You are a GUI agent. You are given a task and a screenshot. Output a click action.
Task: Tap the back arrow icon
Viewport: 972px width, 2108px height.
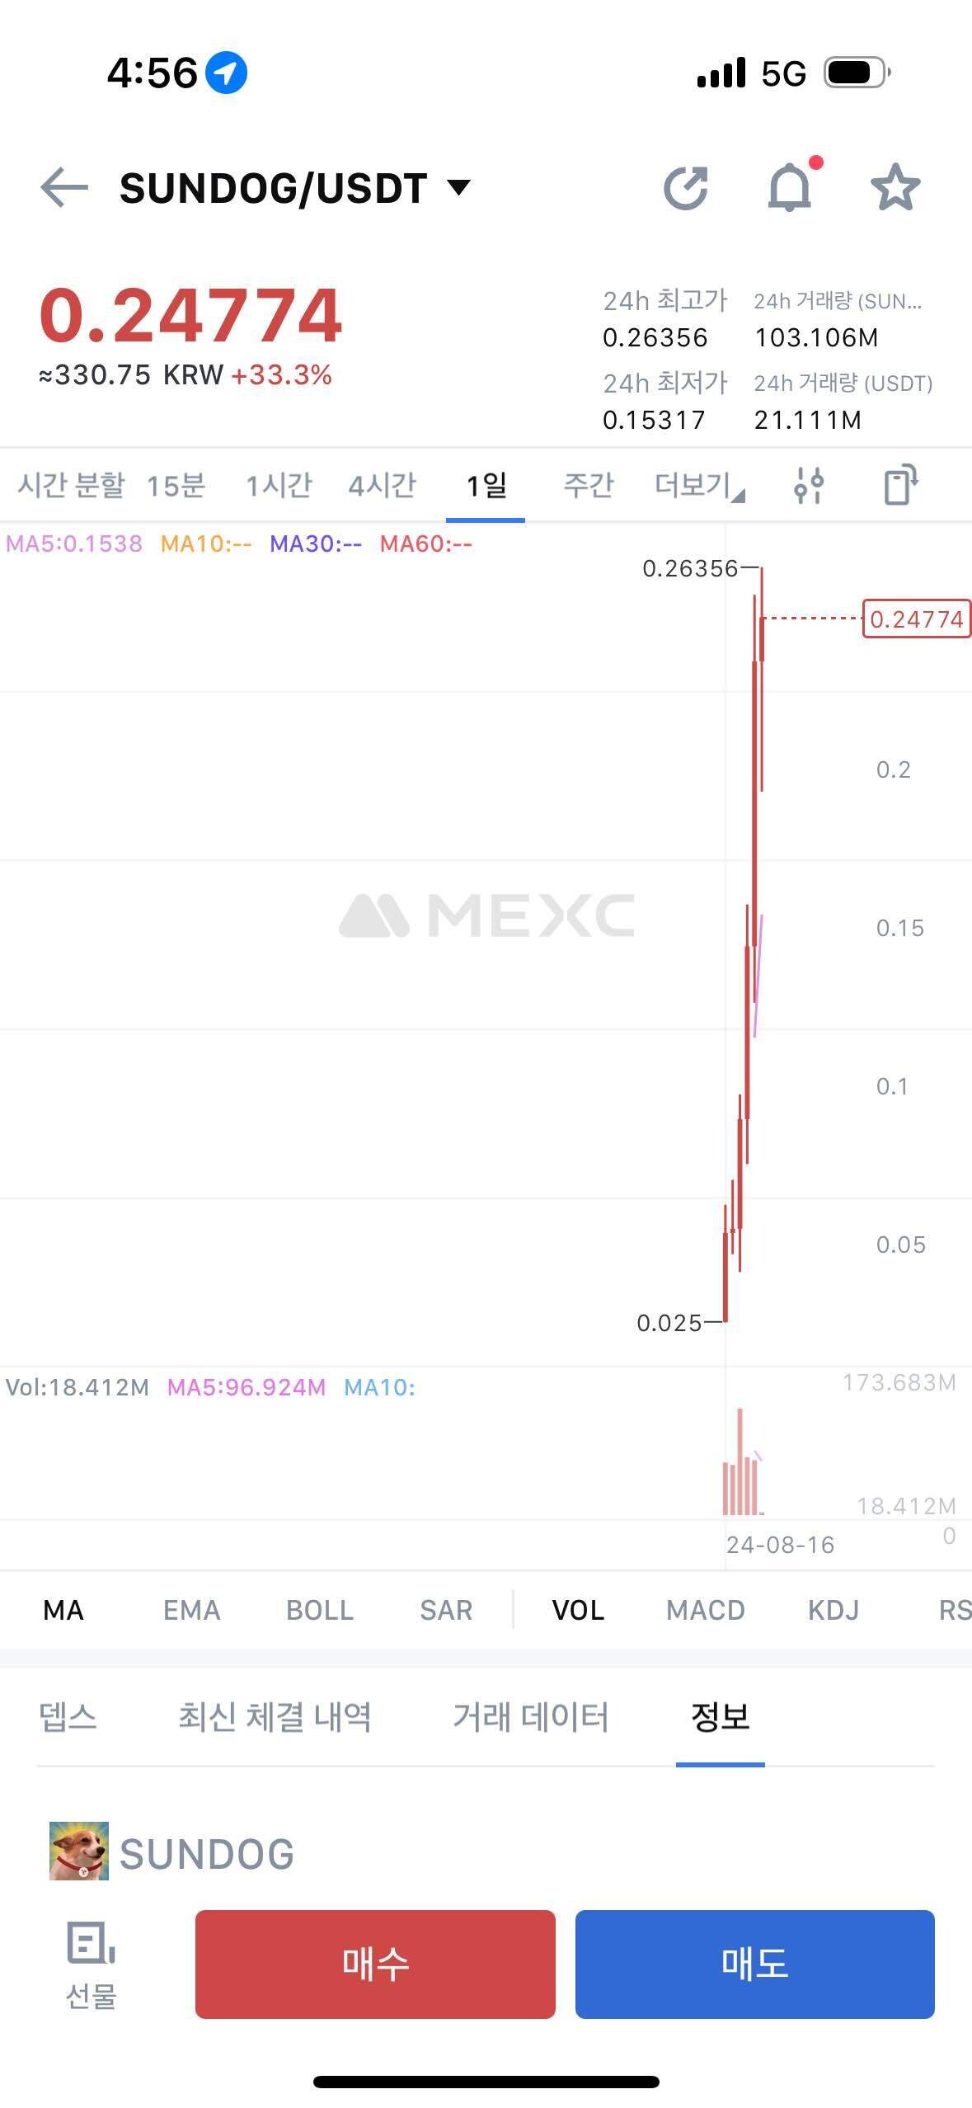pos(64,188)
